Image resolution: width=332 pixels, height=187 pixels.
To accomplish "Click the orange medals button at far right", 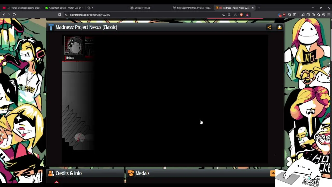I will (x=273, y=173).
